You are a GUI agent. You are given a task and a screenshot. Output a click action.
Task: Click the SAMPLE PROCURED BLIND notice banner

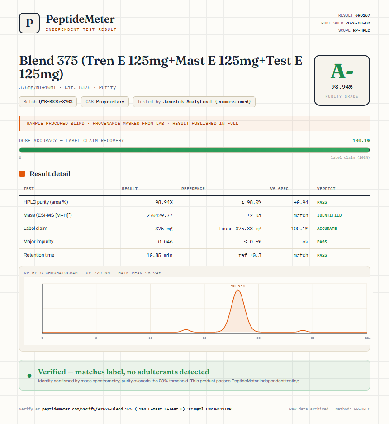coord(194,124)
